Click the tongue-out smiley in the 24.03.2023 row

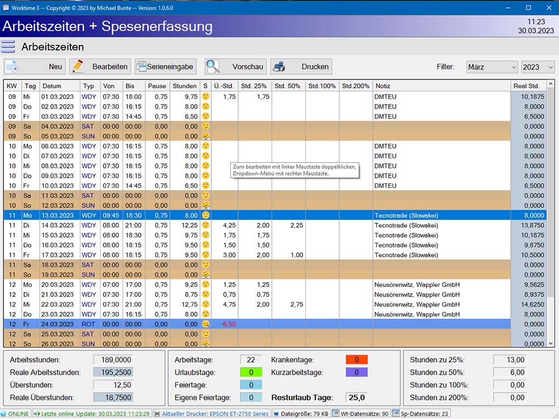(x=205, y=324)
